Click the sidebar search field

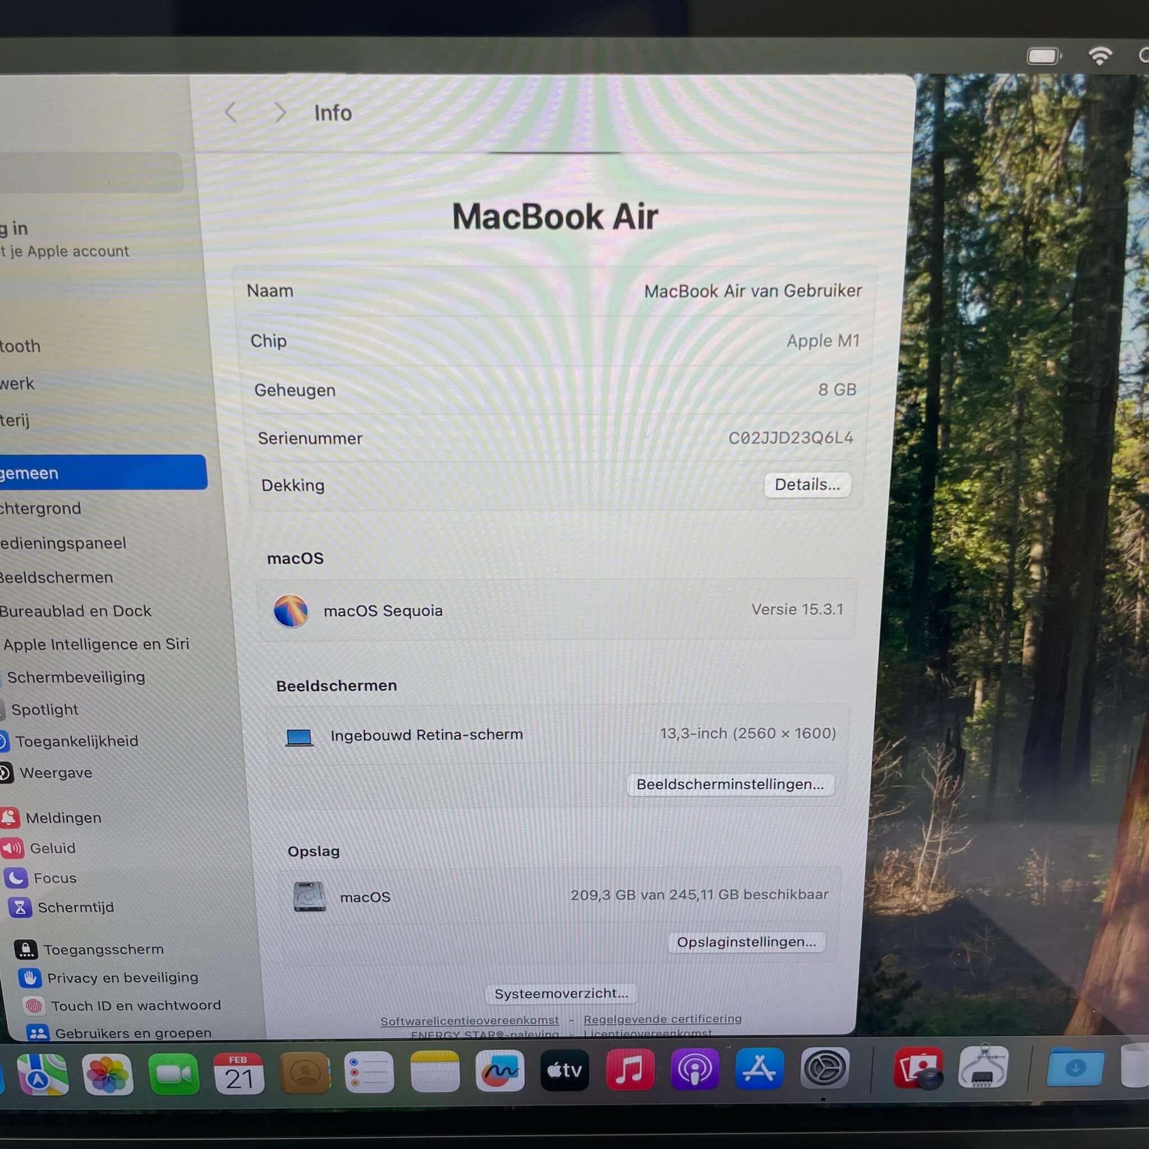(90, 172)
